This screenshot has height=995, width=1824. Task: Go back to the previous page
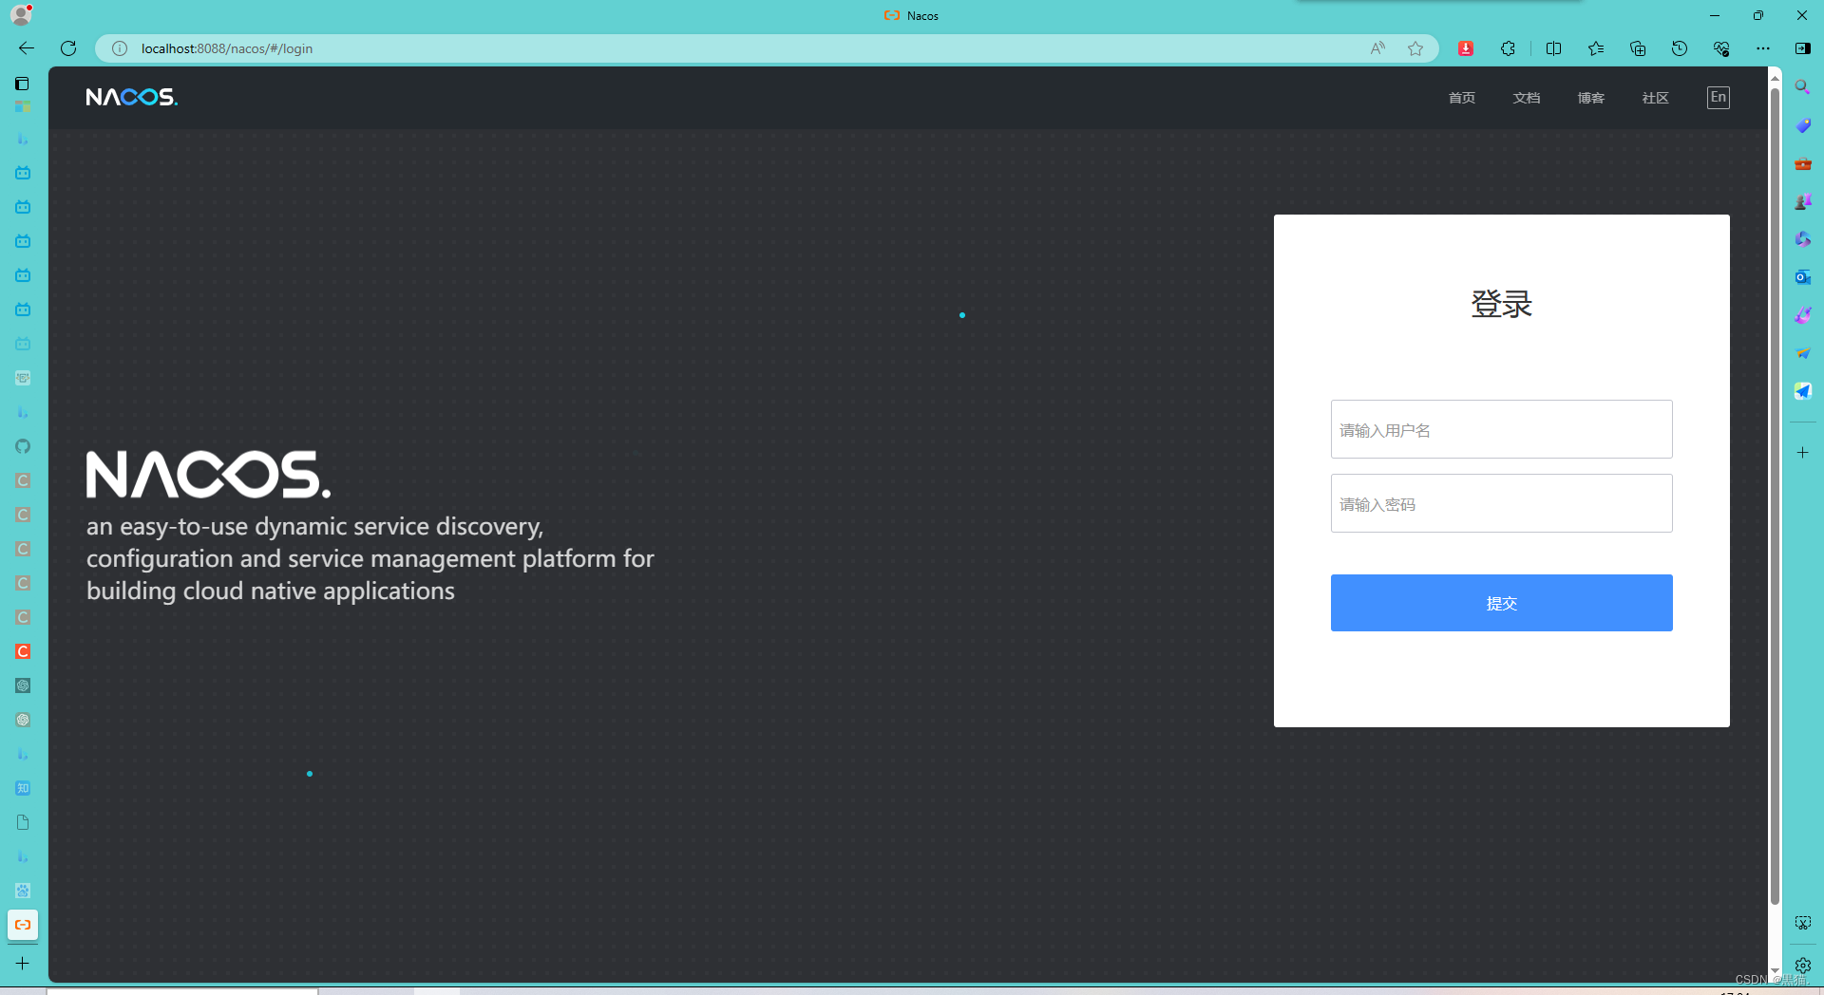[x=27, y=48]
